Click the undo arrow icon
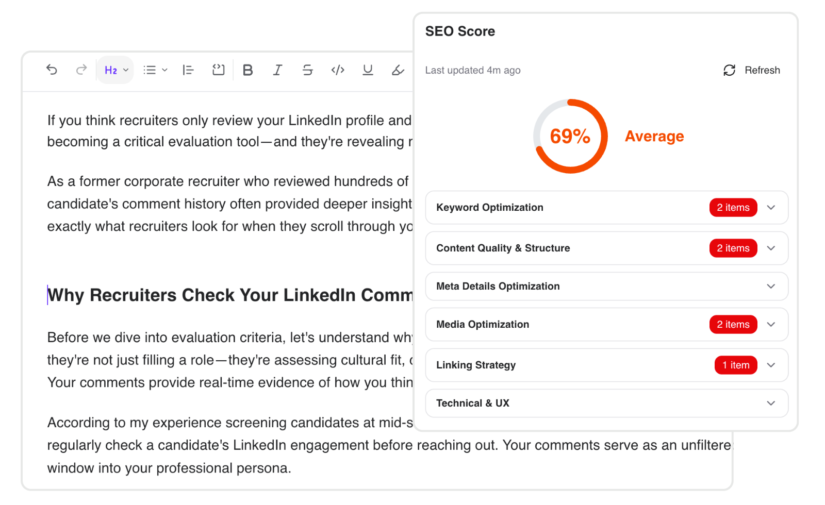This screenshot has height=505, width=825. [x=52, y=70]
